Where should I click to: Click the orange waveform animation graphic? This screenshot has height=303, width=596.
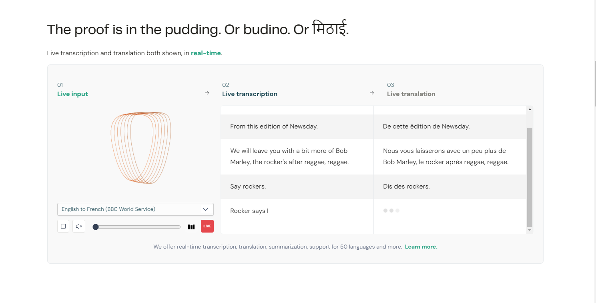[141, 148]
